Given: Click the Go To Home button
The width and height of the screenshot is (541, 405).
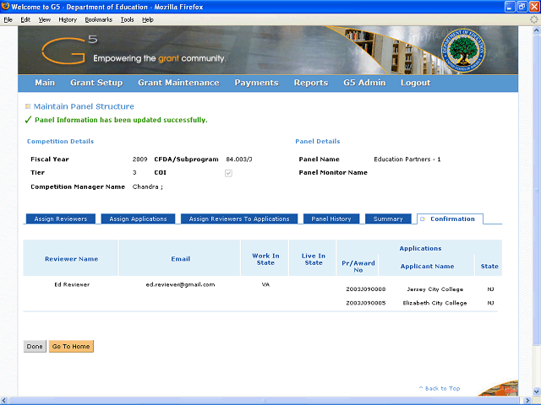Looking at the screenshot, I should tap(71, 347).
